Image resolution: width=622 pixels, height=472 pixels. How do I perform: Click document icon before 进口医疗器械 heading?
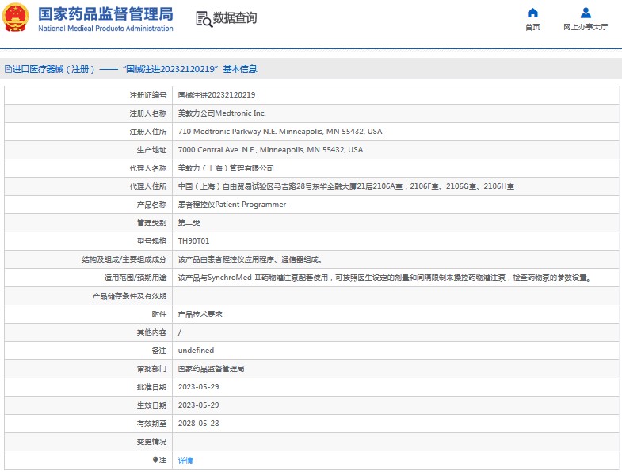click(x=8, y=69)
